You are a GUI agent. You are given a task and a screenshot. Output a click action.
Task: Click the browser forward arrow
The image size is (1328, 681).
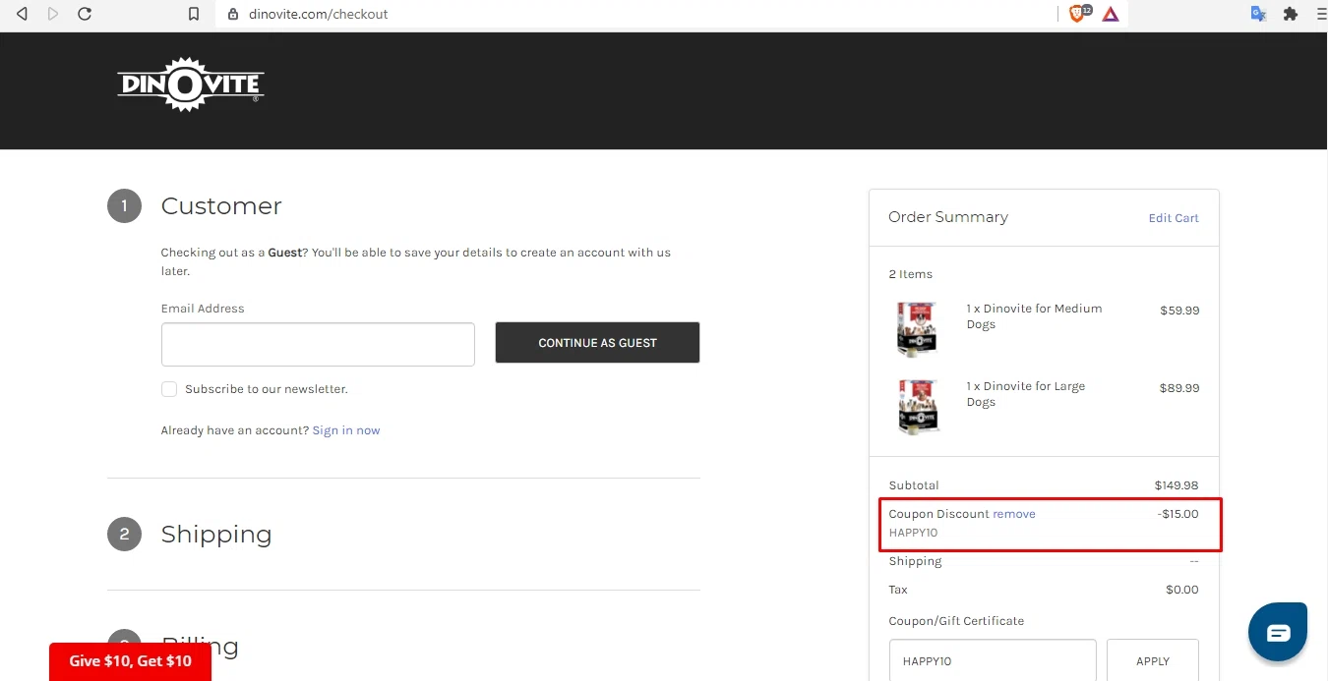click(53, 14)
